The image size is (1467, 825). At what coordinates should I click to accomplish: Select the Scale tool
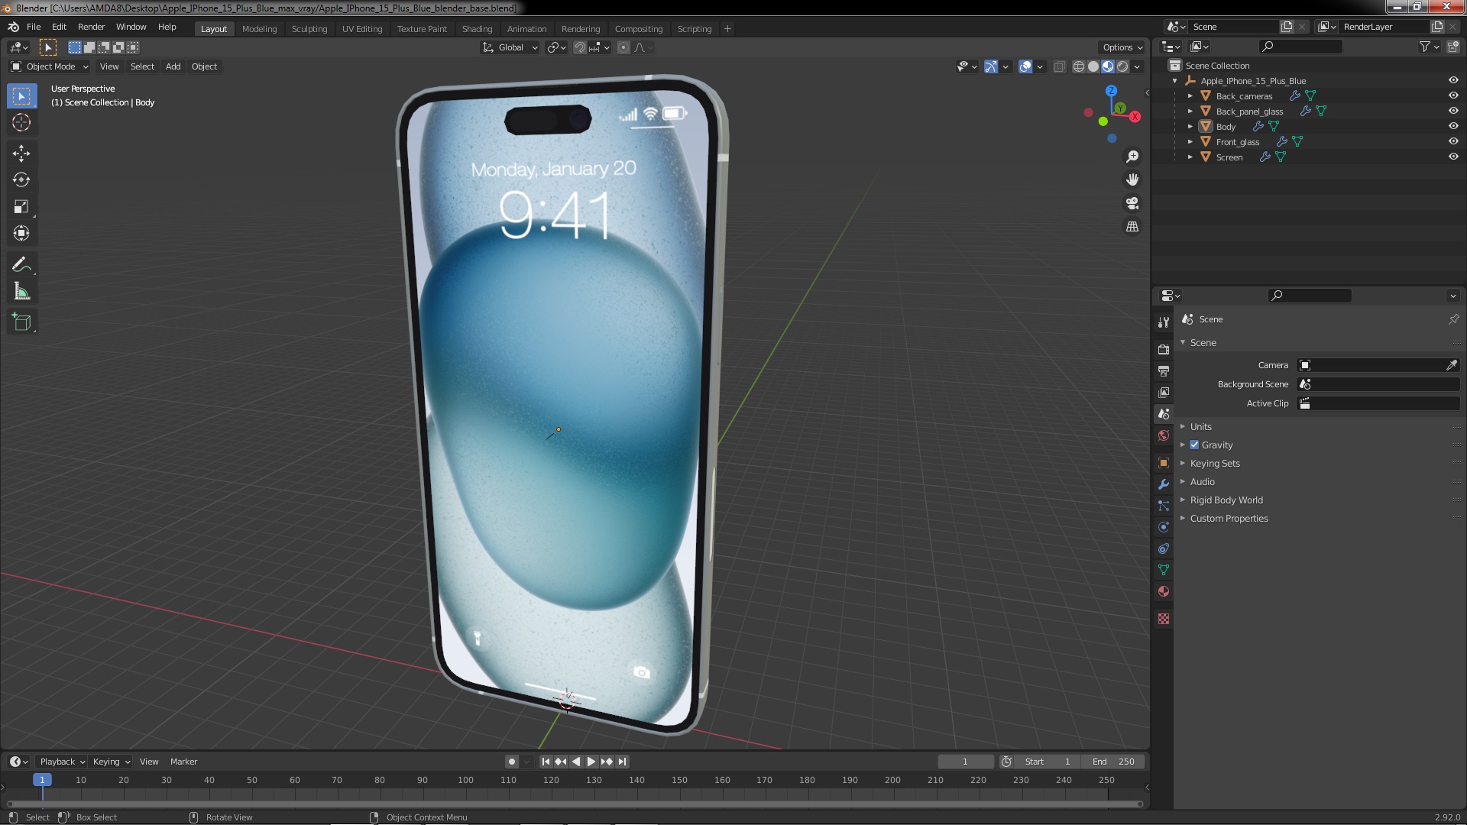pos(21,207)
